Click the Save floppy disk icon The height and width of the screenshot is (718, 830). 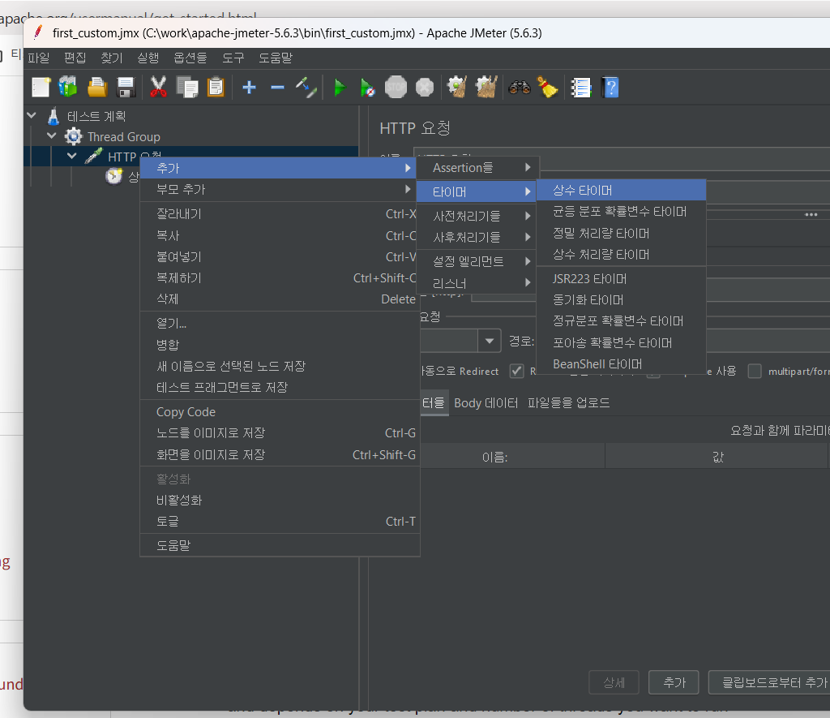pos(126,87)
